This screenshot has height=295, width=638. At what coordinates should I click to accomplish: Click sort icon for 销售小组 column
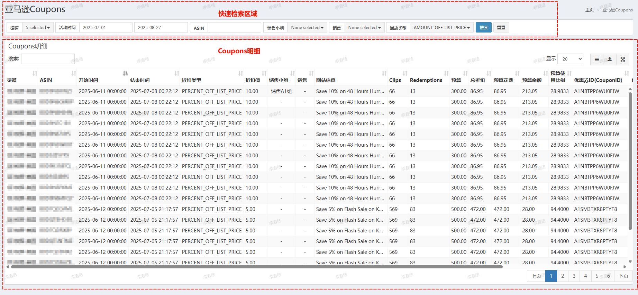pyautogui.click(x=292, y=73)
